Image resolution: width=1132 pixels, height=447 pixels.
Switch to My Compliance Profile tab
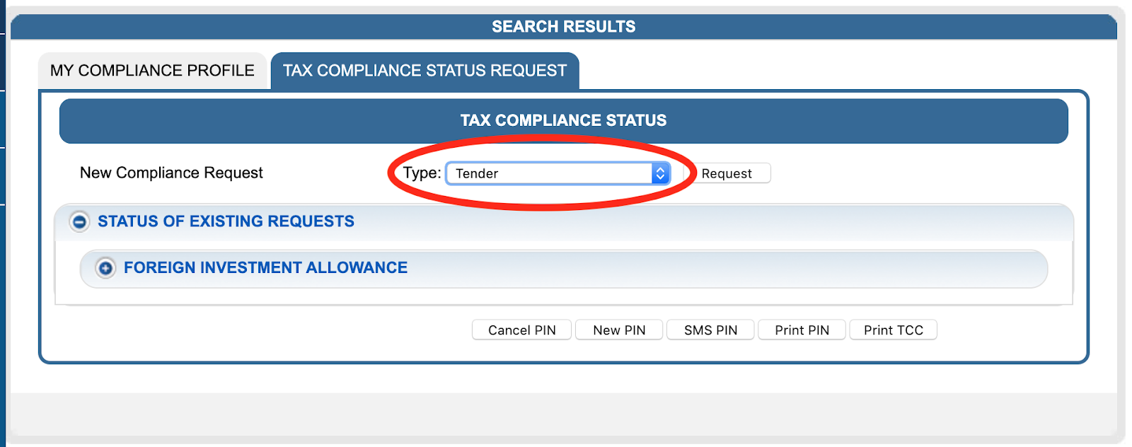point(152,71)
